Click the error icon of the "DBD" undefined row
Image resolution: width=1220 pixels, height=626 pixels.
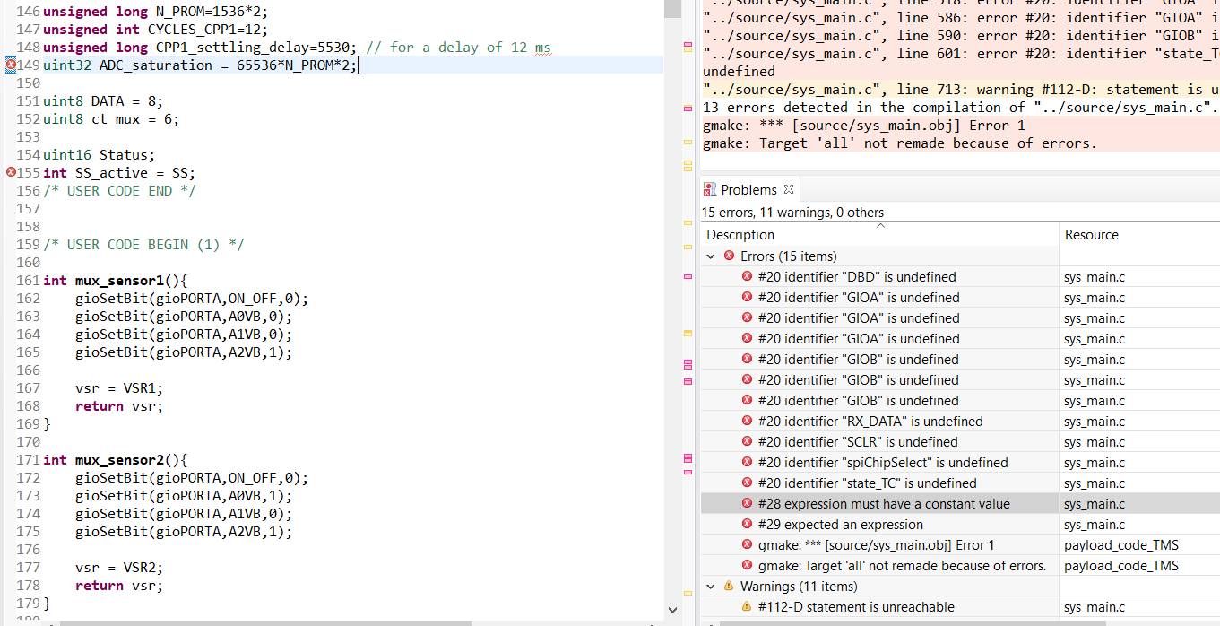(x=747, y=276)
